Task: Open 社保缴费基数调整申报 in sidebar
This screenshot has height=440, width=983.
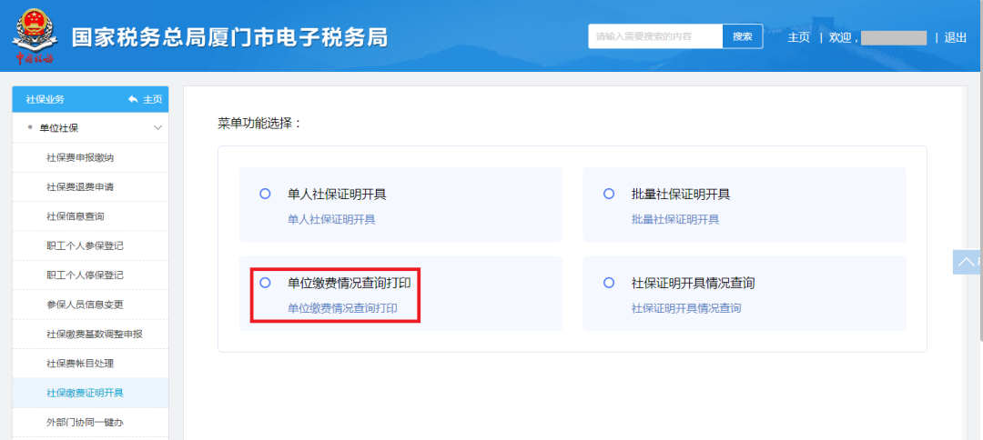Action: [x=95, y=334]
